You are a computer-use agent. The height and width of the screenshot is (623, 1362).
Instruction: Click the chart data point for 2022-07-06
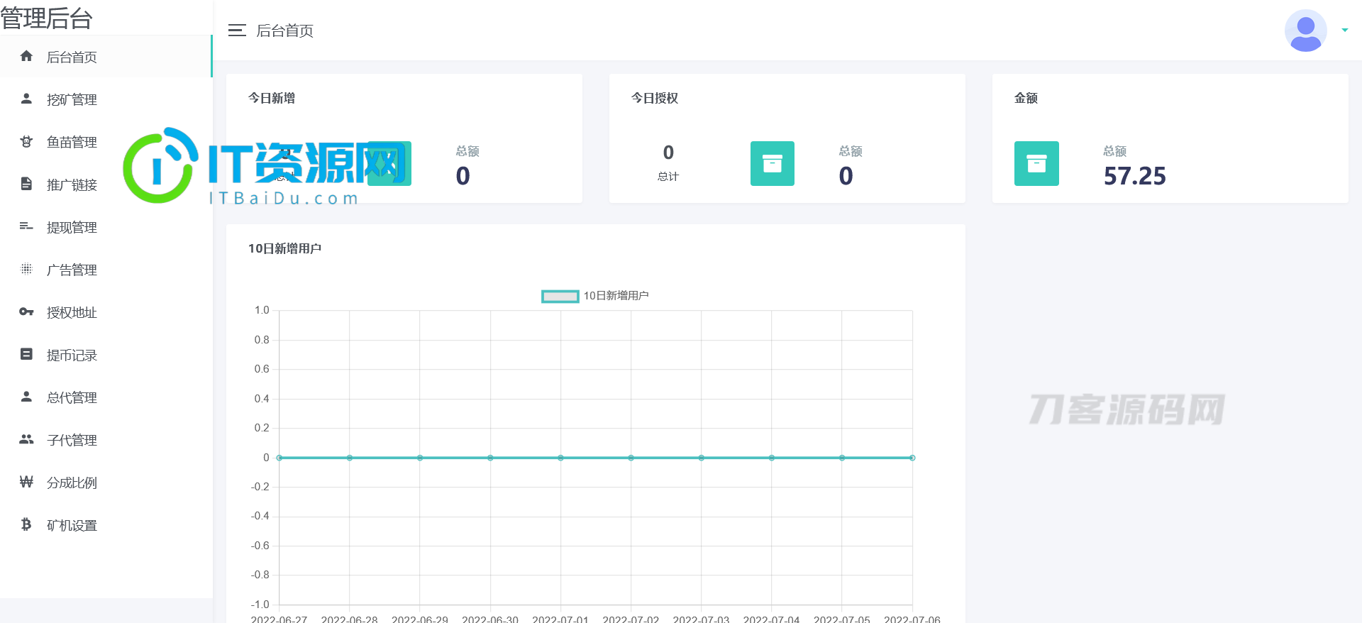coord(912,458)
